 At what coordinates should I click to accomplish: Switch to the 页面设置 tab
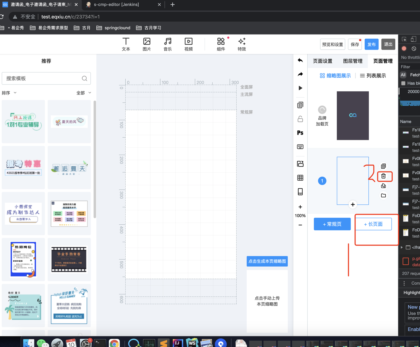[322, 61]
